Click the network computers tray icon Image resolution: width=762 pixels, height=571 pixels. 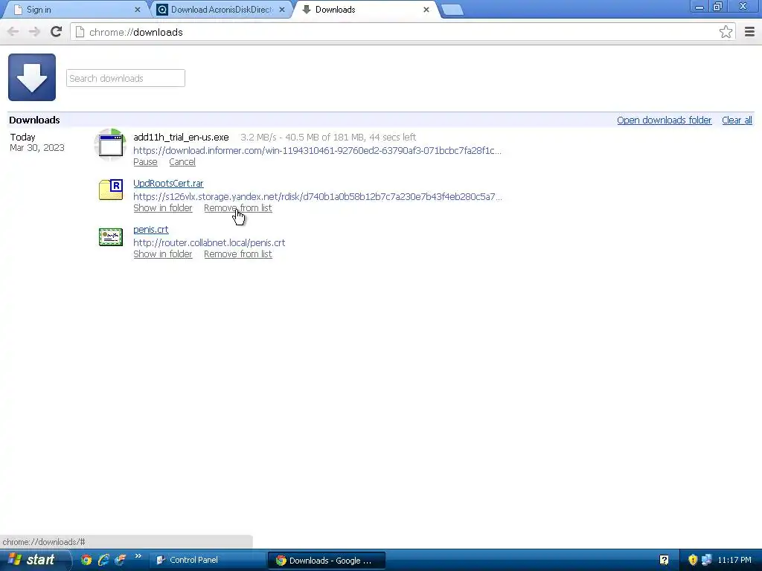707,560
